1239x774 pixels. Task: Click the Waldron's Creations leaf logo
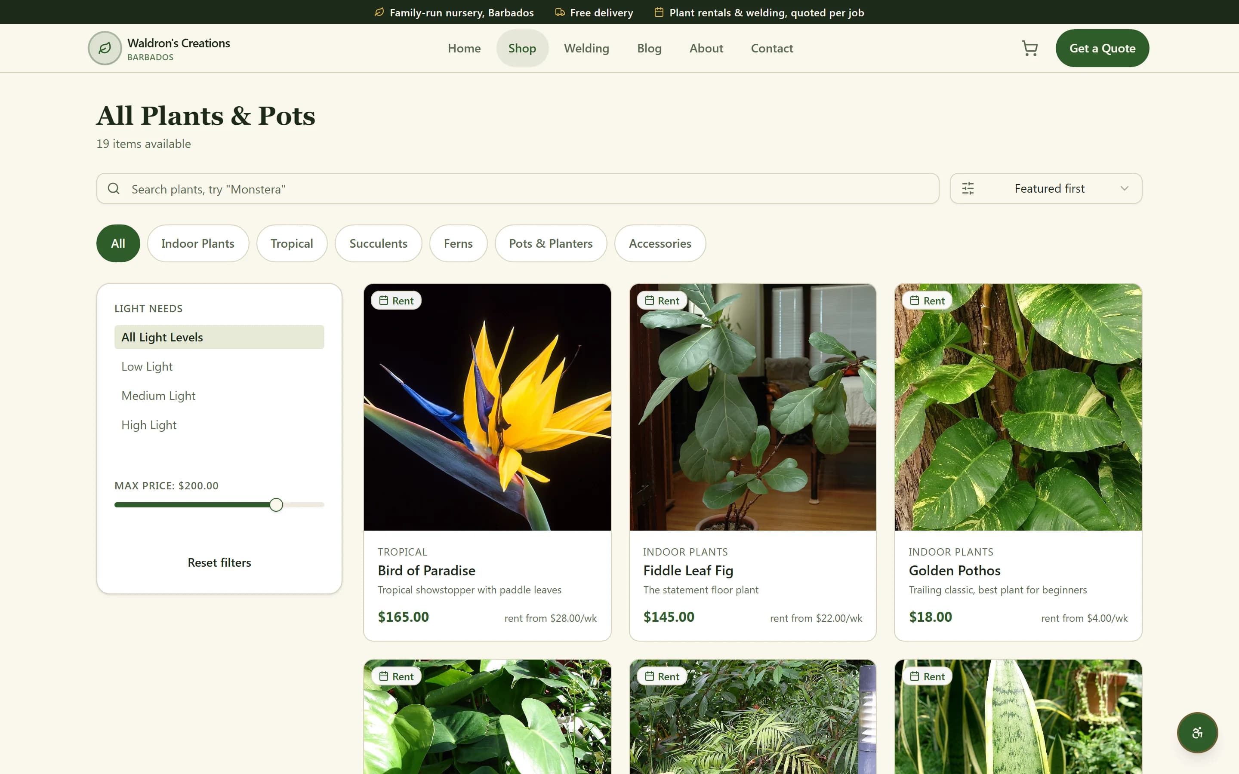coord(105,48)
